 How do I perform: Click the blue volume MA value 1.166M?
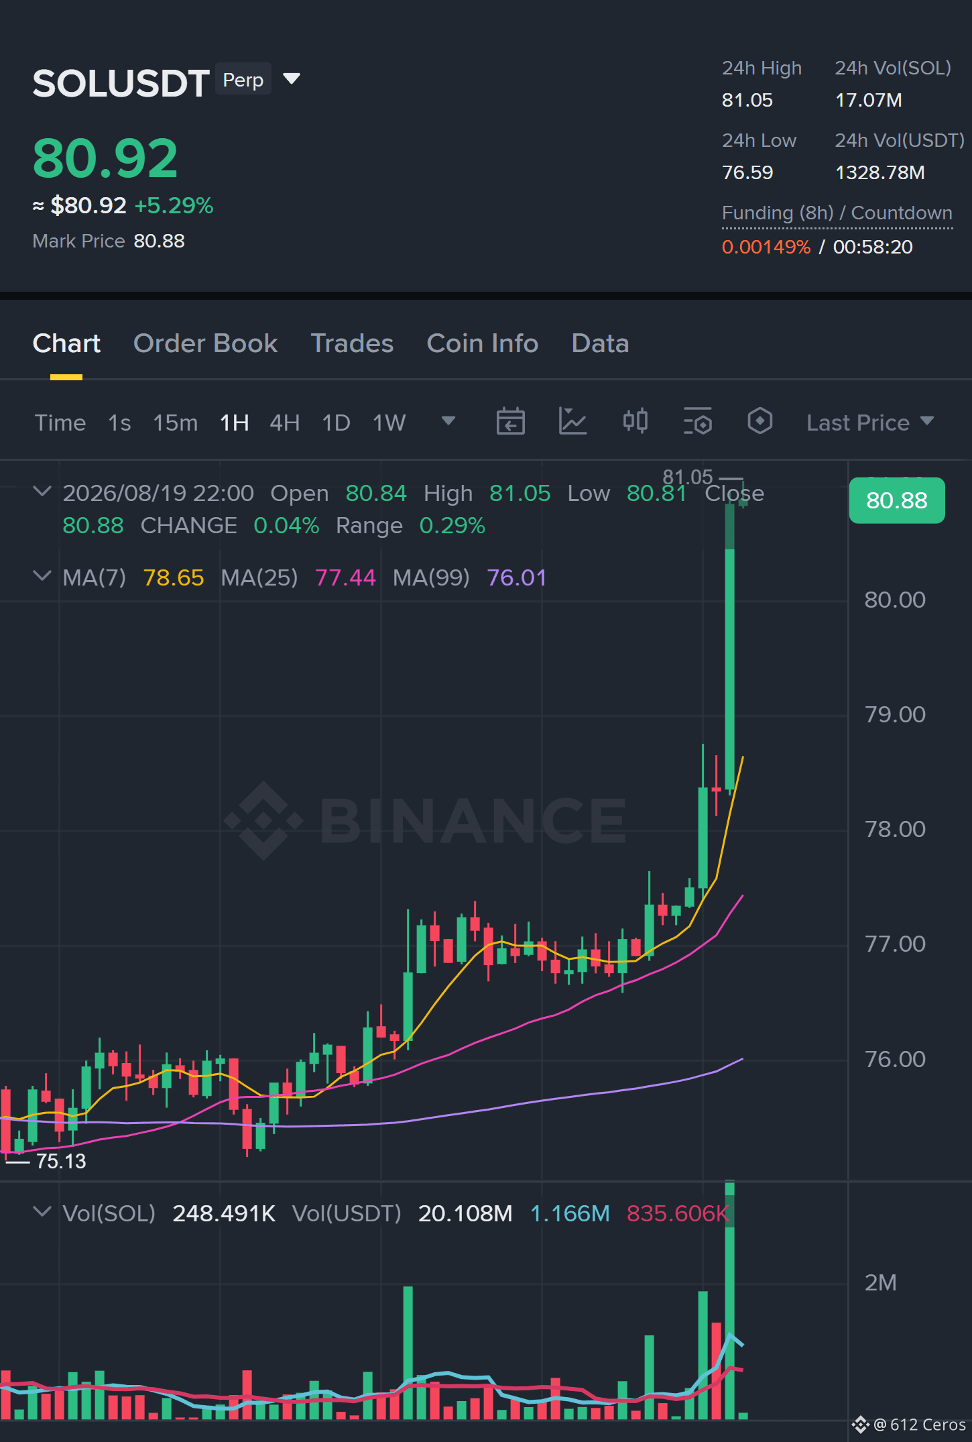tap(570, 1213)
